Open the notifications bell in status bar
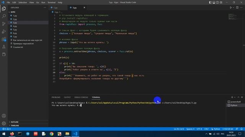 click(242, 129)
